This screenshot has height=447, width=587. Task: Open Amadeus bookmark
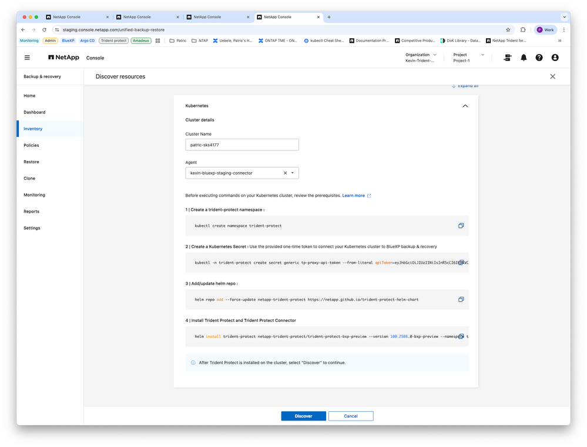141,41
